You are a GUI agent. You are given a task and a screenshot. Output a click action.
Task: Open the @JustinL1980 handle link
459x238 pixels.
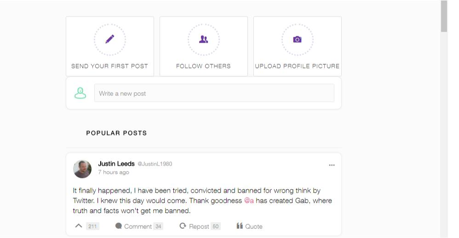[x=155, y=164]
